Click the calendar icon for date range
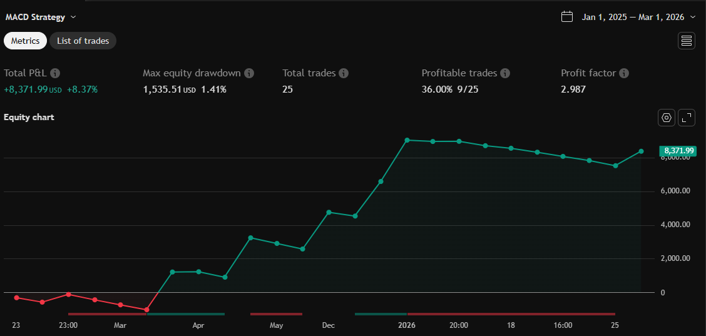This screenshot has height=336, width=706. pyautogui.click(x=567, y=17)
